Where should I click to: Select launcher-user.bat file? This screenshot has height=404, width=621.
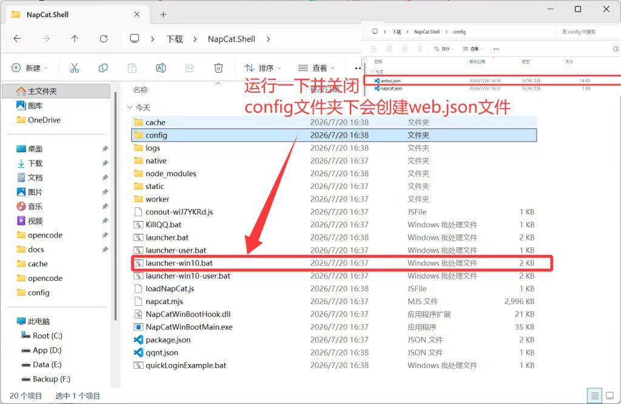[334, 250]
